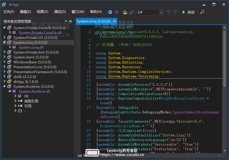Expand the dnlib (3.3.2.0) node
The width and height of the screenshot is (229, 160).
[x=5, y=77]
